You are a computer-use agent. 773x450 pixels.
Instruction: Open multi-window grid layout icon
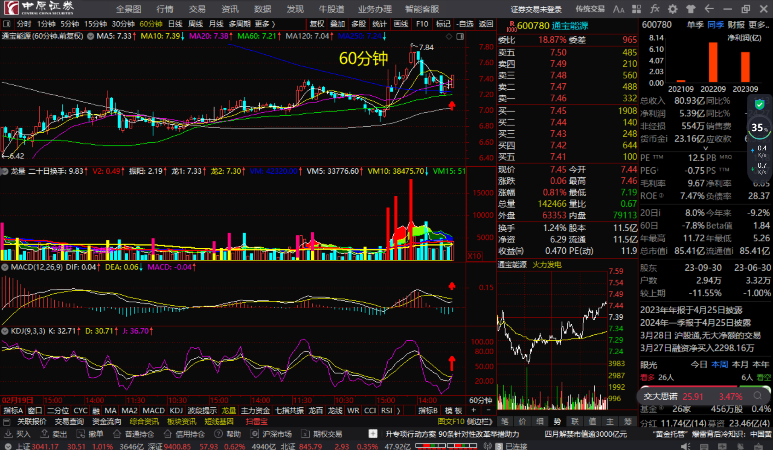tap(637, 9)
